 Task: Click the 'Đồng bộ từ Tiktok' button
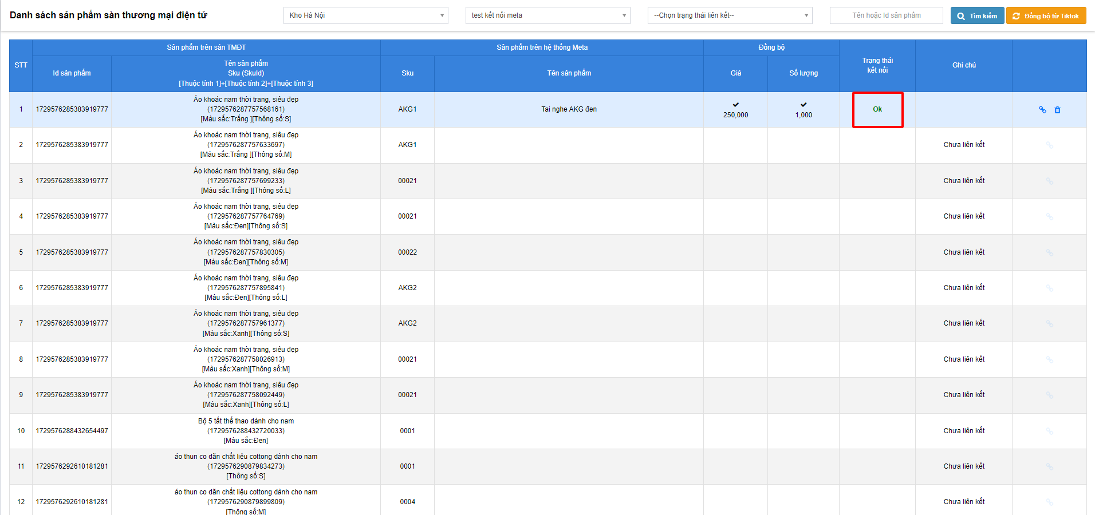(1046, 16)
